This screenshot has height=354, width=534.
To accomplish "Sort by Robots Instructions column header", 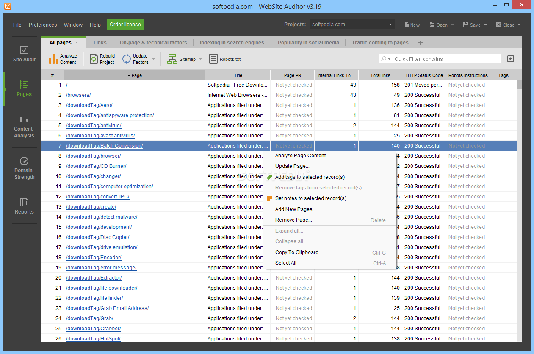I will pyautogui.click(x=468, y=75).
